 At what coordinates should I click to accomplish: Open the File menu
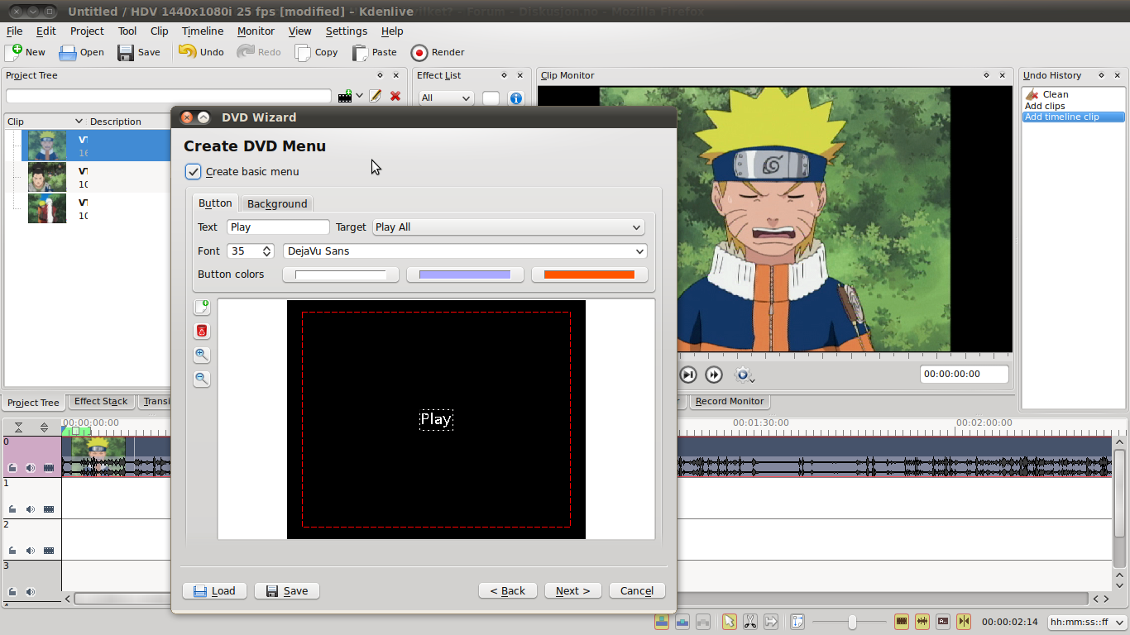14,31
